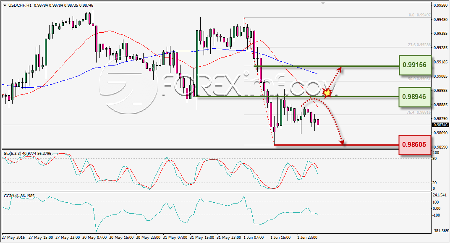Click price axis label 0.99185

coord(440,62)
